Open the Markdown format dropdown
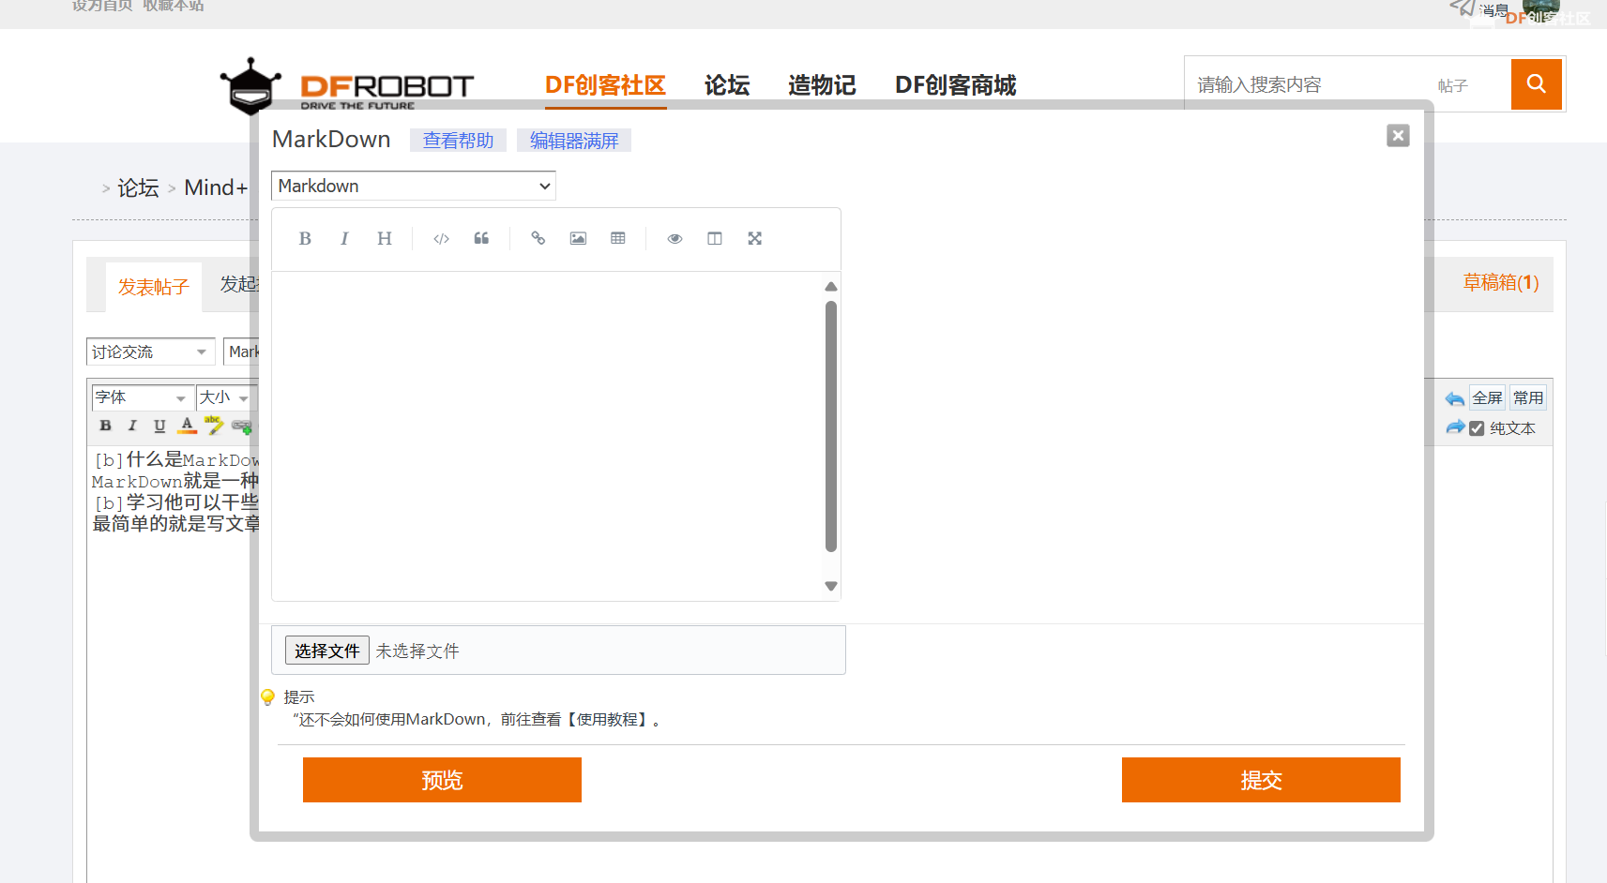The height and width of the screenshot is (883, 1607). [x=414, y=186]
